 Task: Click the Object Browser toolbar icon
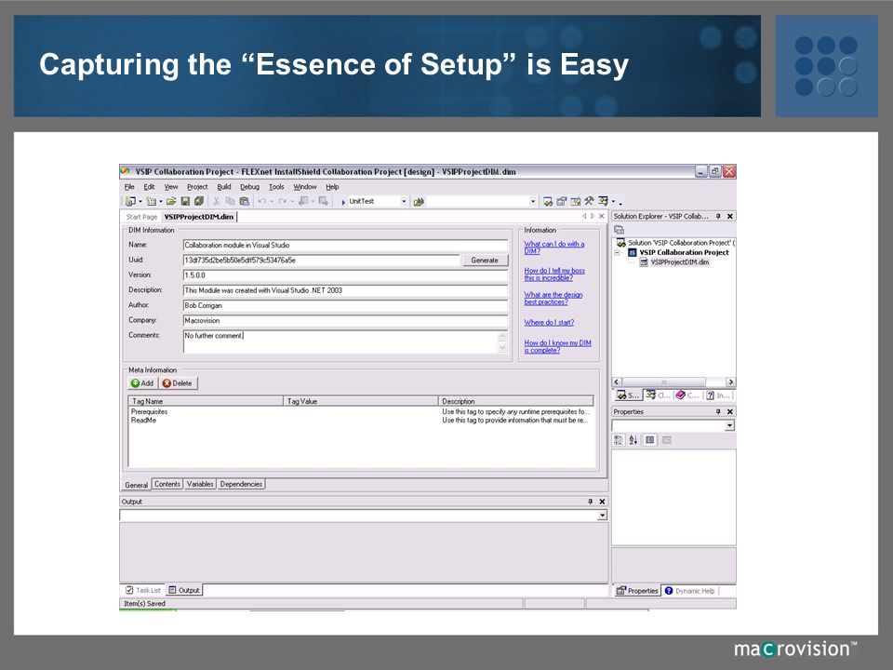[576, 201]
